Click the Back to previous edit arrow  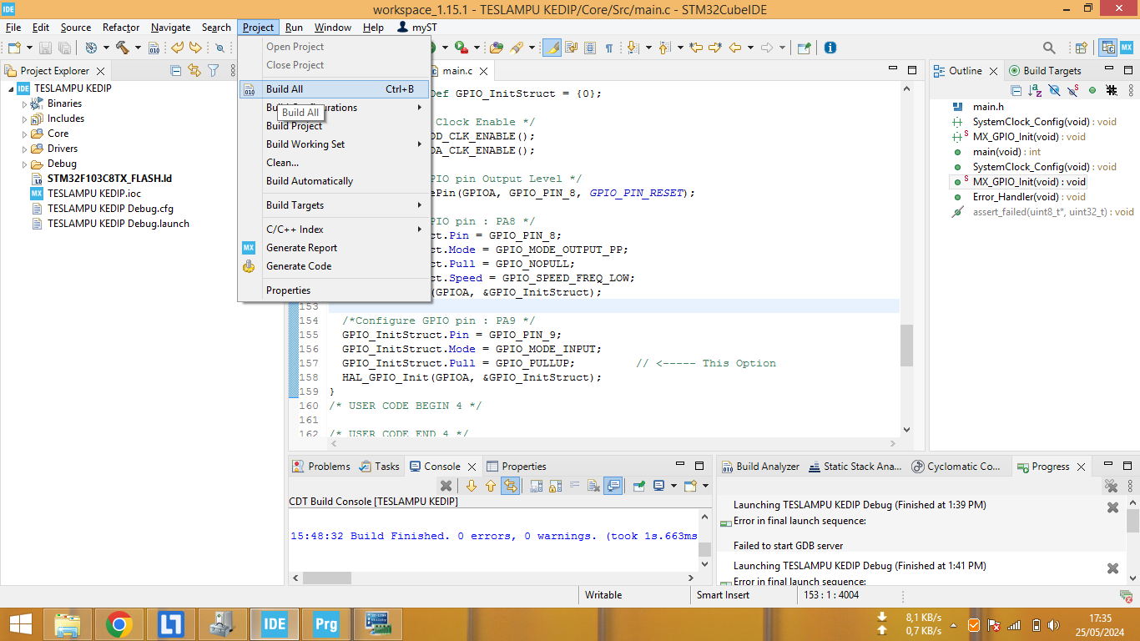pyautogui.click(x=177, y=48)
